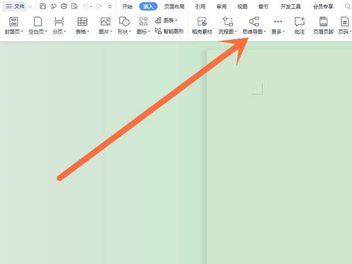Click the Print icon
Image resolution: width=352 pixels, height=264 pixels.
pos(64,6)
